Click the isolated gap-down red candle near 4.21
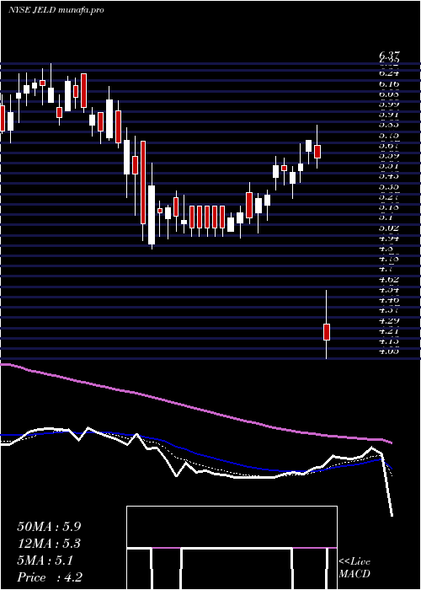The height and width of the screenshot is (590, 421). 327,332
